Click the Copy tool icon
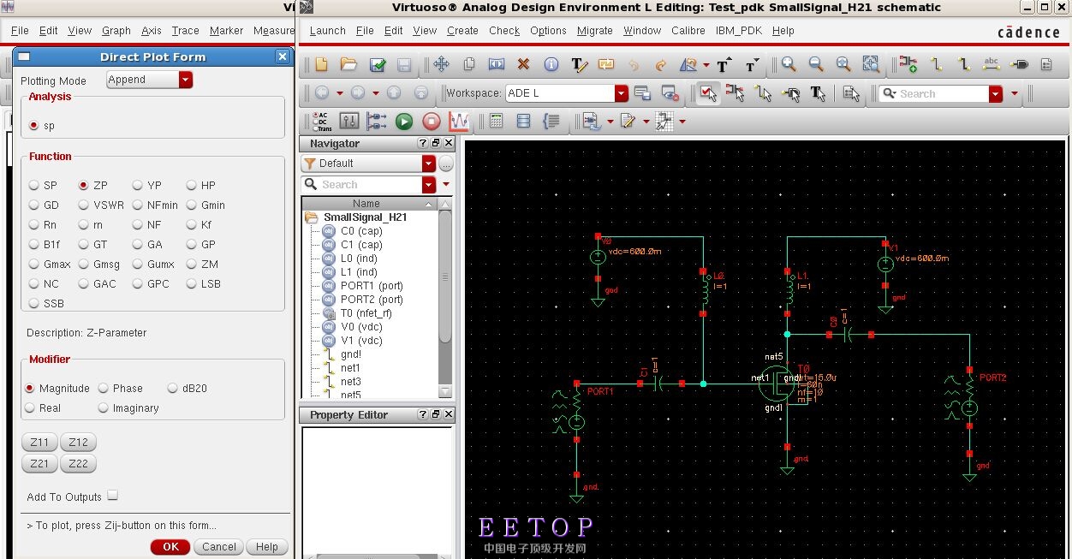 468,64
